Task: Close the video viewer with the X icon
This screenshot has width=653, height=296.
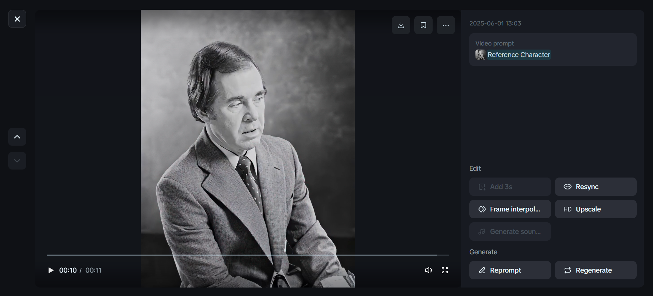Action: point(17,19)
